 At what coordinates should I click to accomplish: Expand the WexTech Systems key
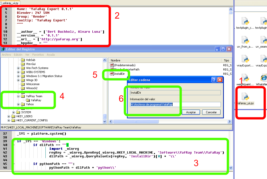click(18, 68)
